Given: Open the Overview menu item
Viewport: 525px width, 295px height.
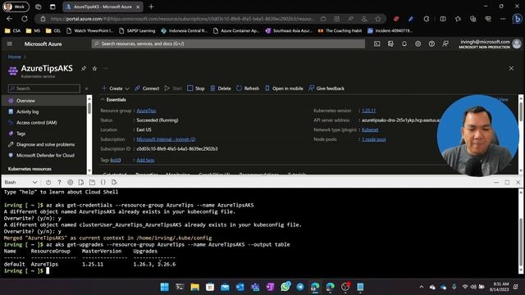Looking at the screenshot, I should pos(43,101).
